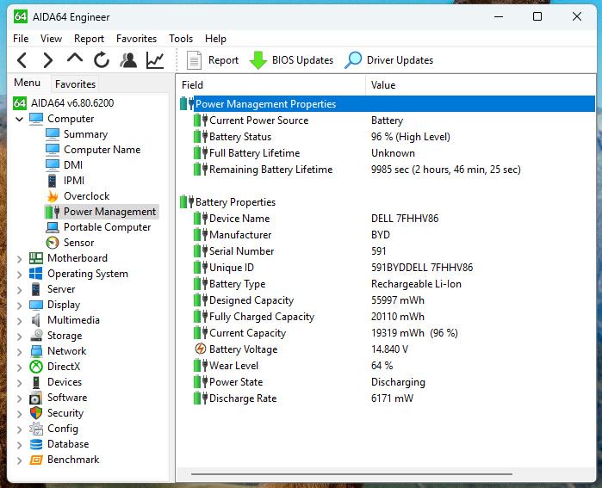Viewport: 602px width, 488px height.
Task: Refresh the page with the circular arrow icon
Action: pyautogui.click(x=102, y=60)
